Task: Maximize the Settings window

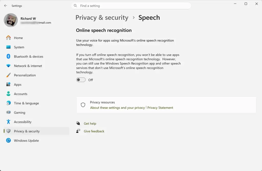Action: (246, 4)
